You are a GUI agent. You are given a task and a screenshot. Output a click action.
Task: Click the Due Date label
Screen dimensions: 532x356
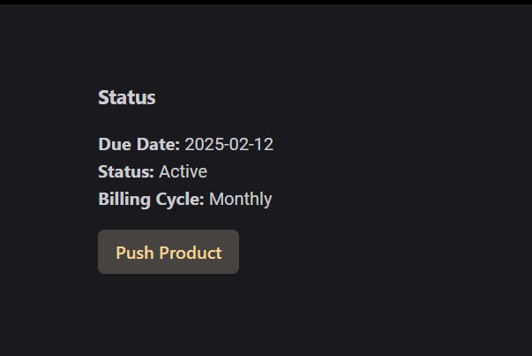pyautogui.click(x=139, y=145)
